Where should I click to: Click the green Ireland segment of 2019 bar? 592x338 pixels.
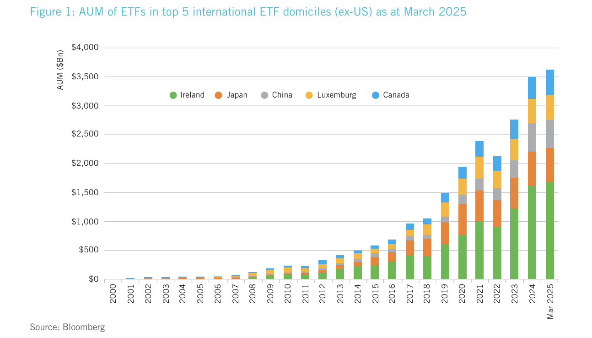tap(445, 262)
